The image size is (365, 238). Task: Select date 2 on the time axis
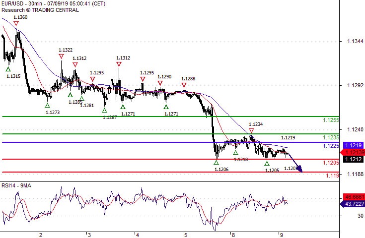click(41, 235)
